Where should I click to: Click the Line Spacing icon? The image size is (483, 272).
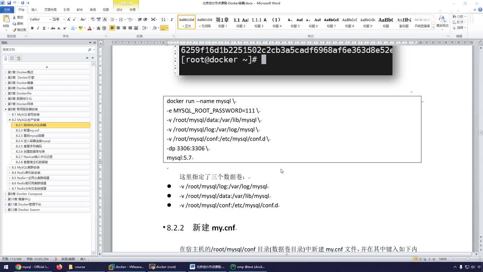(x=145, y=28)
